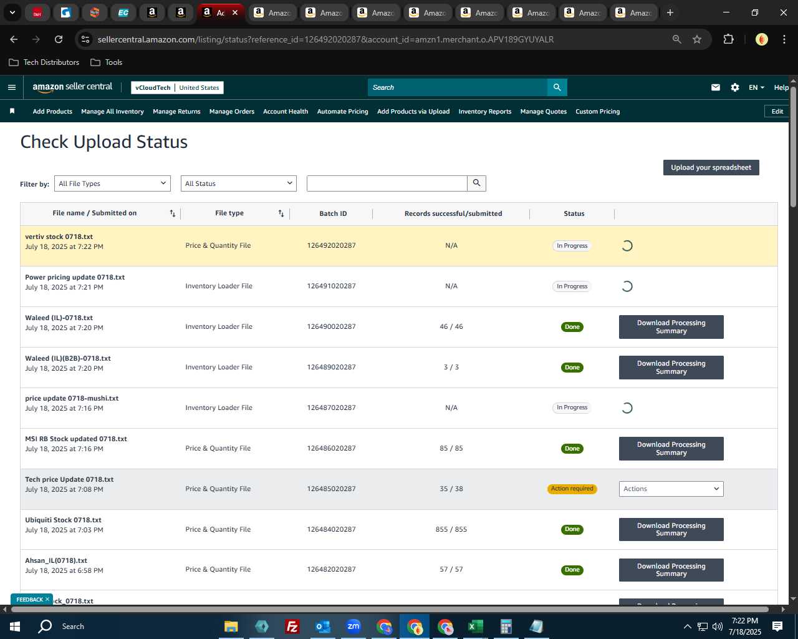798x639 pixels.
Task: Open the Chrome profile avatar
Action: click(761, 39)
